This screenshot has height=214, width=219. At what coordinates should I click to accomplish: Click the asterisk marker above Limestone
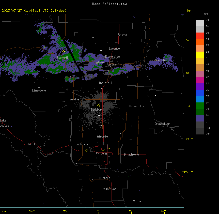tap(39, 88)
